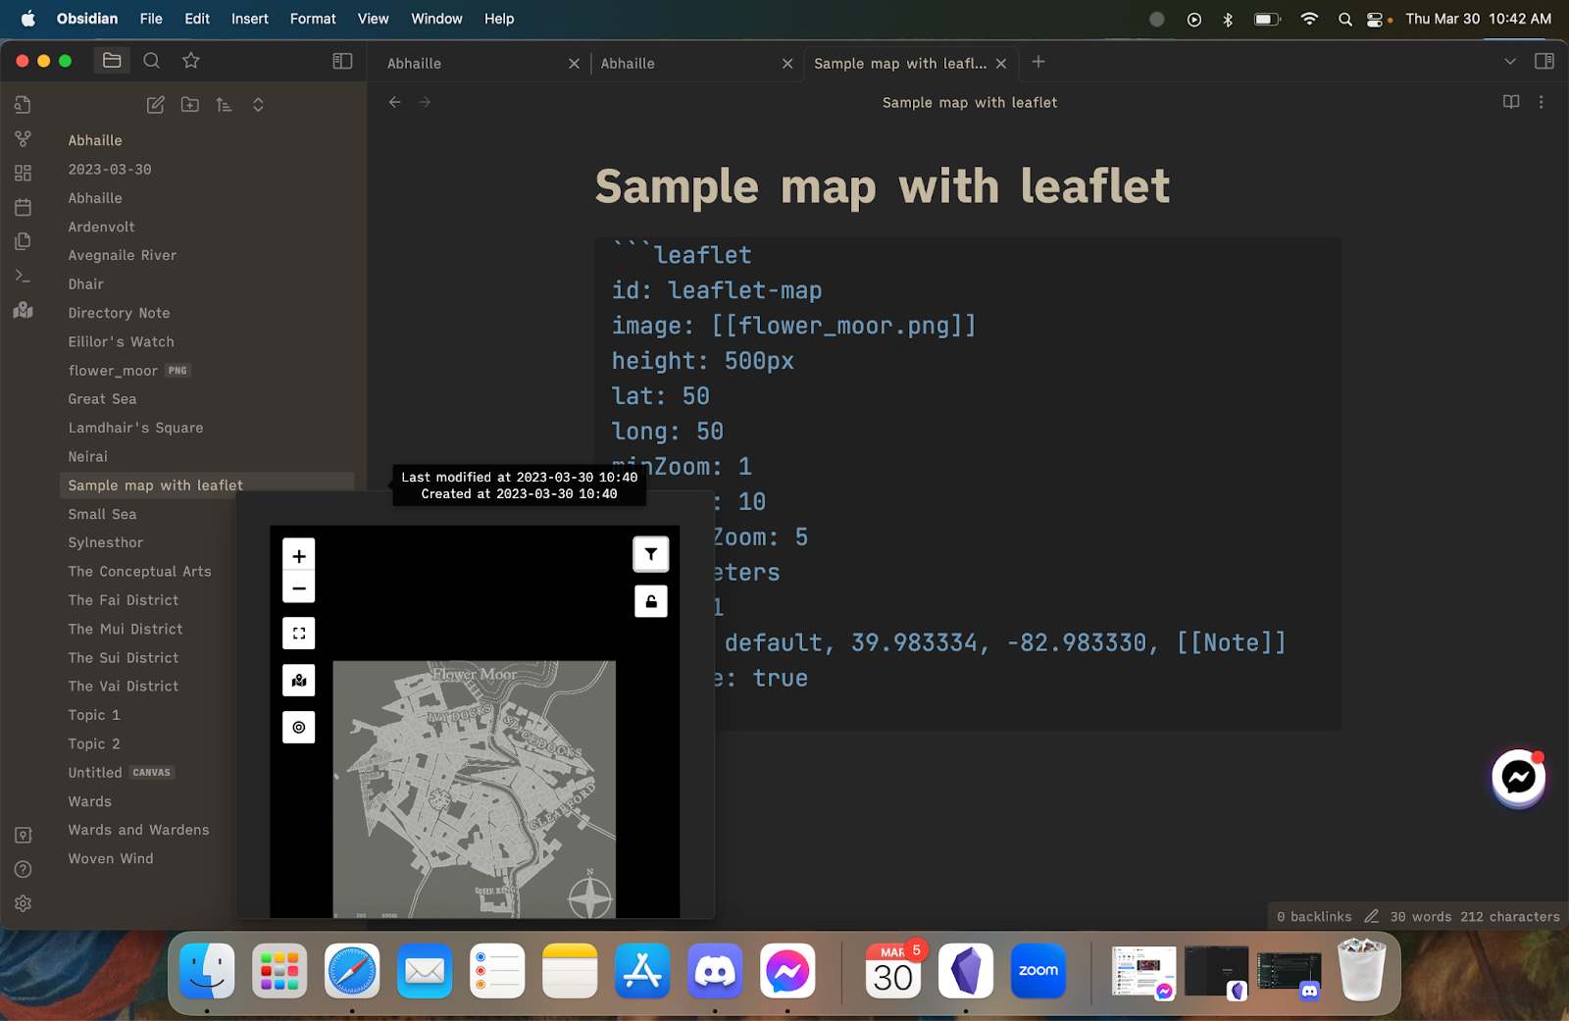Screen dimensions: 1569x1021
Task: Open the map marker filter control
Action: point(651,554)
